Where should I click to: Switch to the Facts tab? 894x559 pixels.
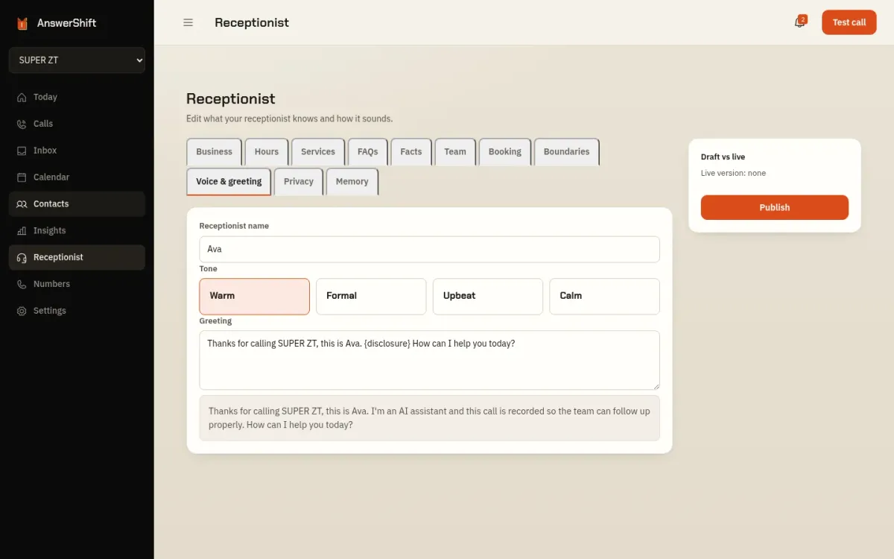411,152
